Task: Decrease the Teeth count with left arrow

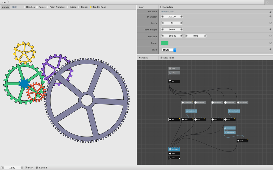Action: click(162, 23)
